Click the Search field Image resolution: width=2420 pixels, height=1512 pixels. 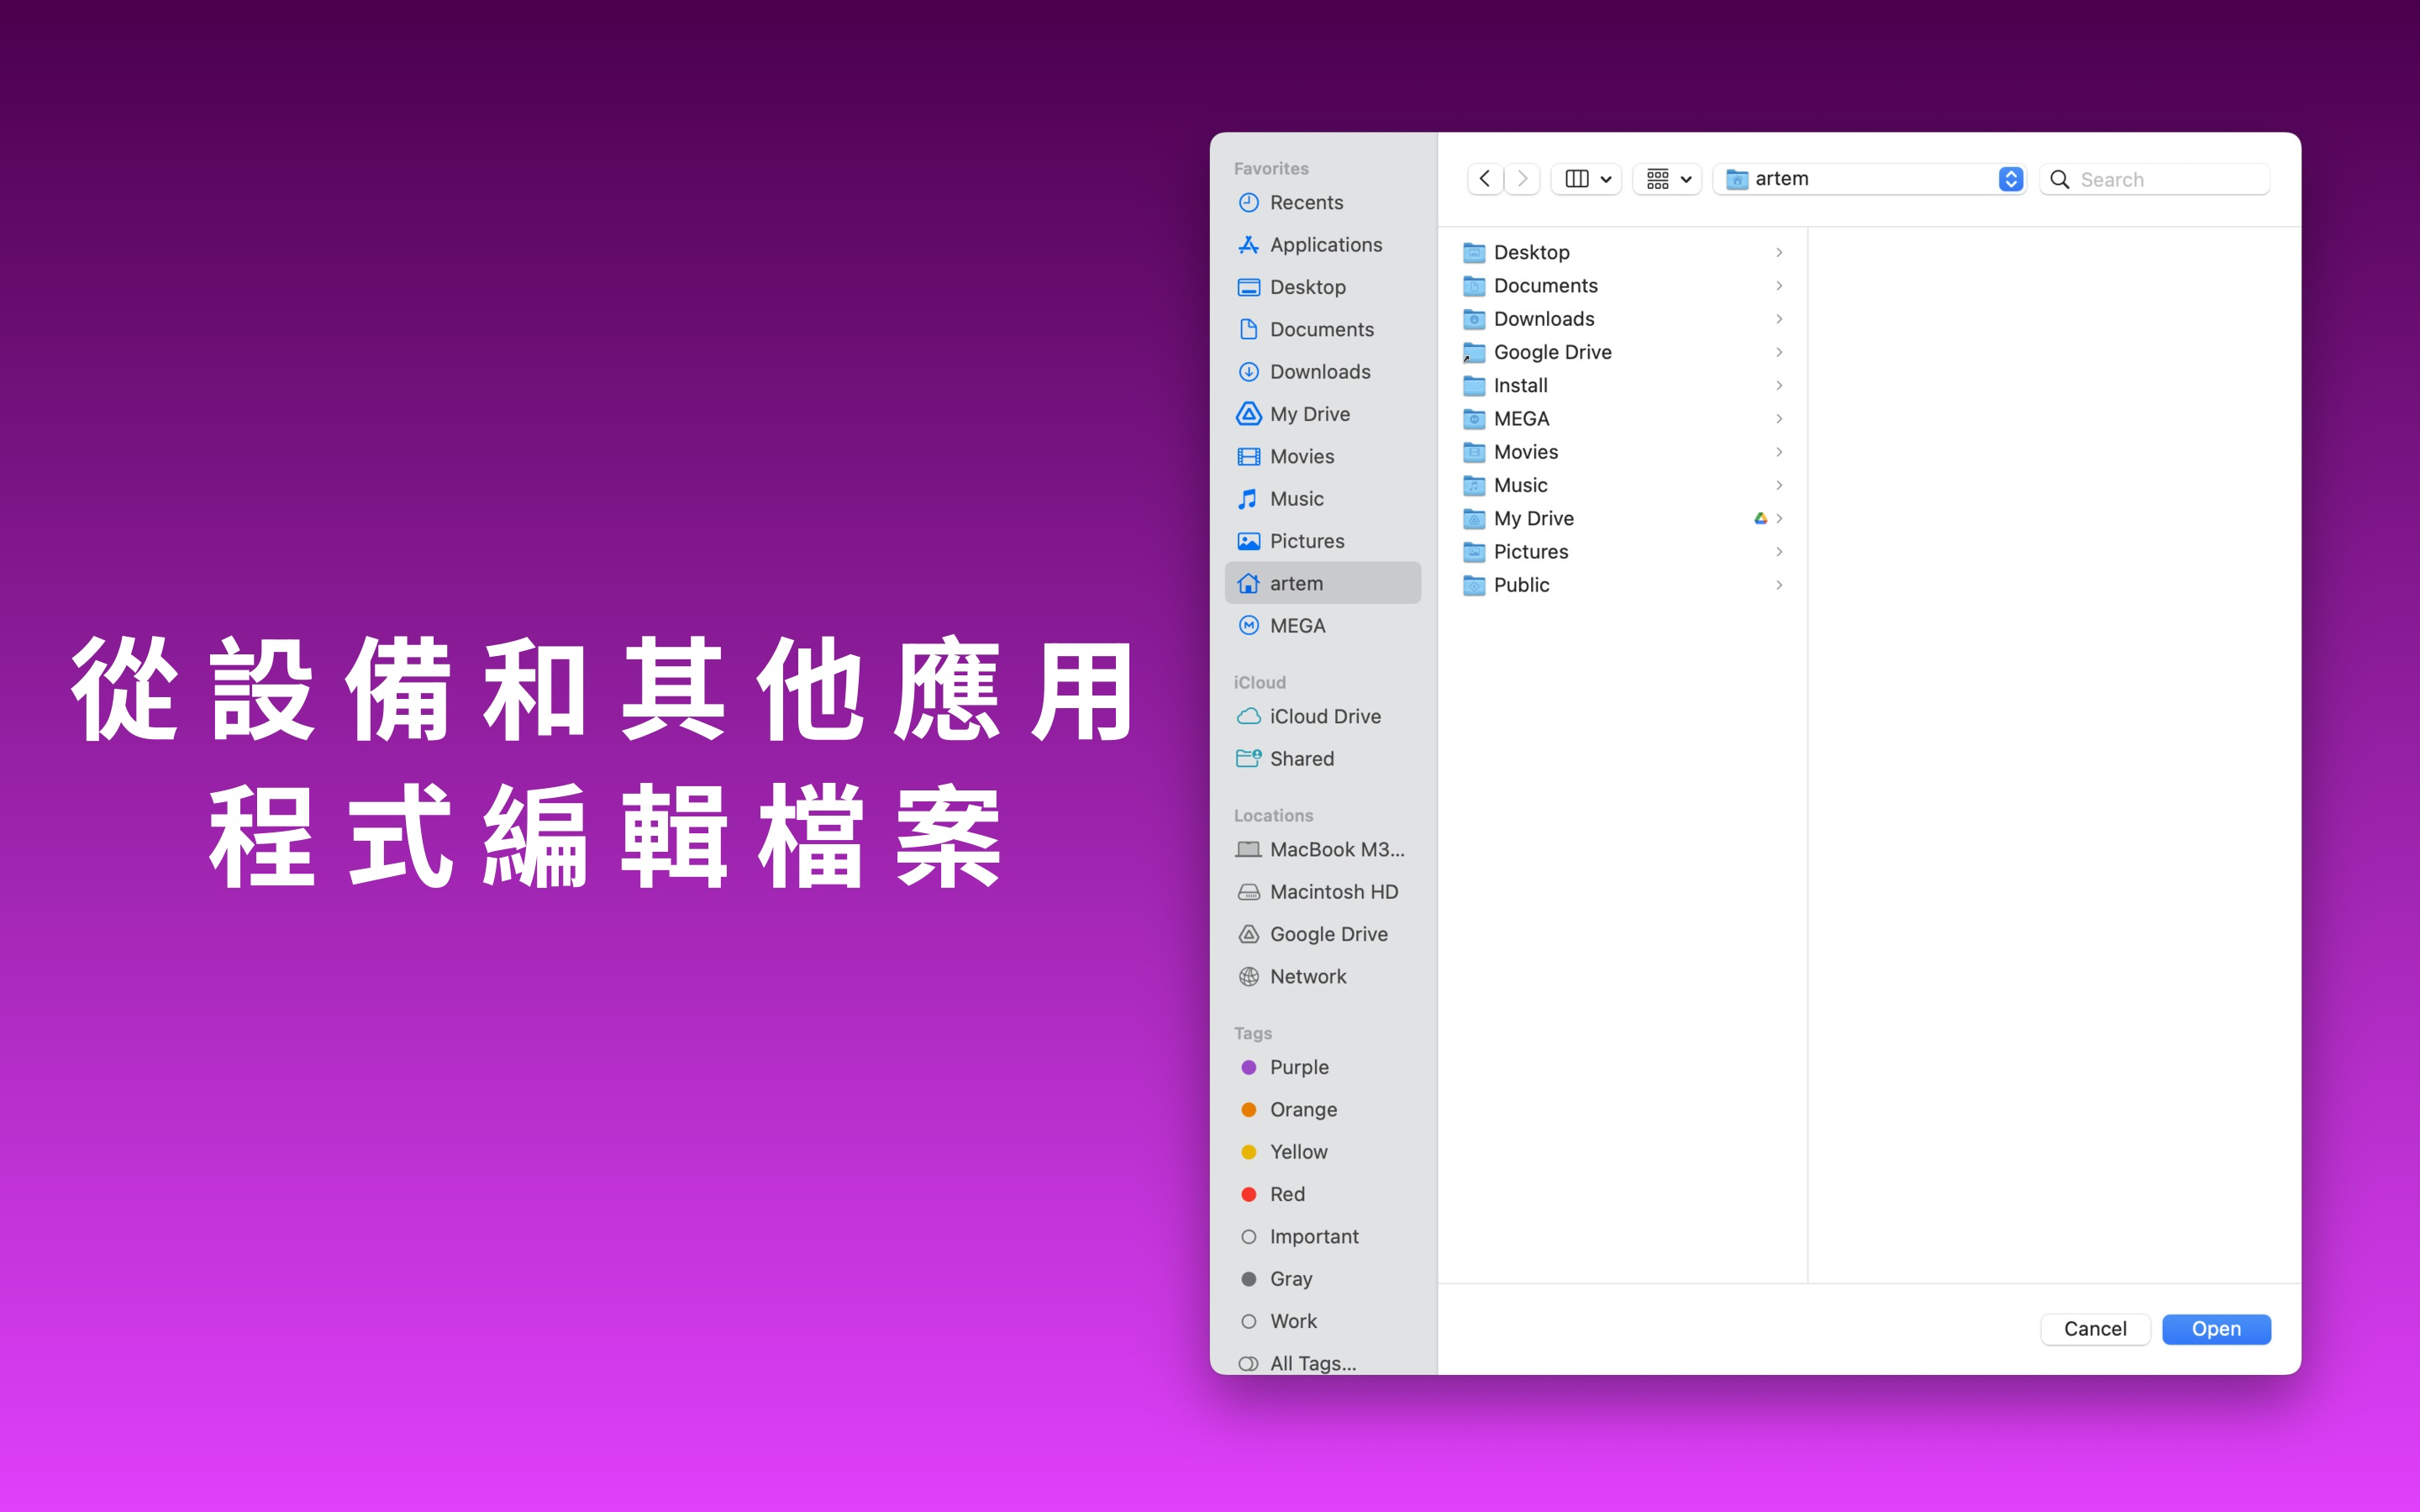tap(2154, 179)
